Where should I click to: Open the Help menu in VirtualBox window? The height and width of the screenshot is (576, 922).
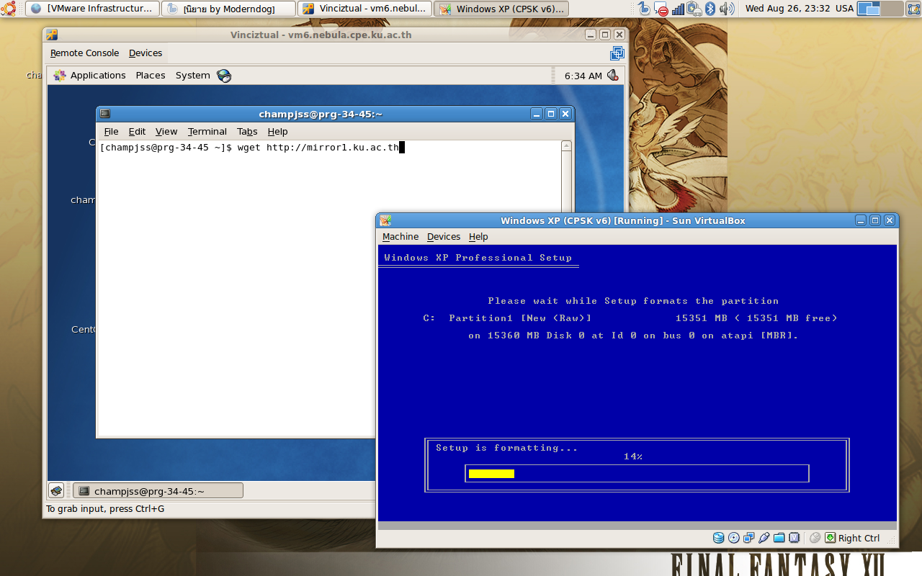(478, 237)
